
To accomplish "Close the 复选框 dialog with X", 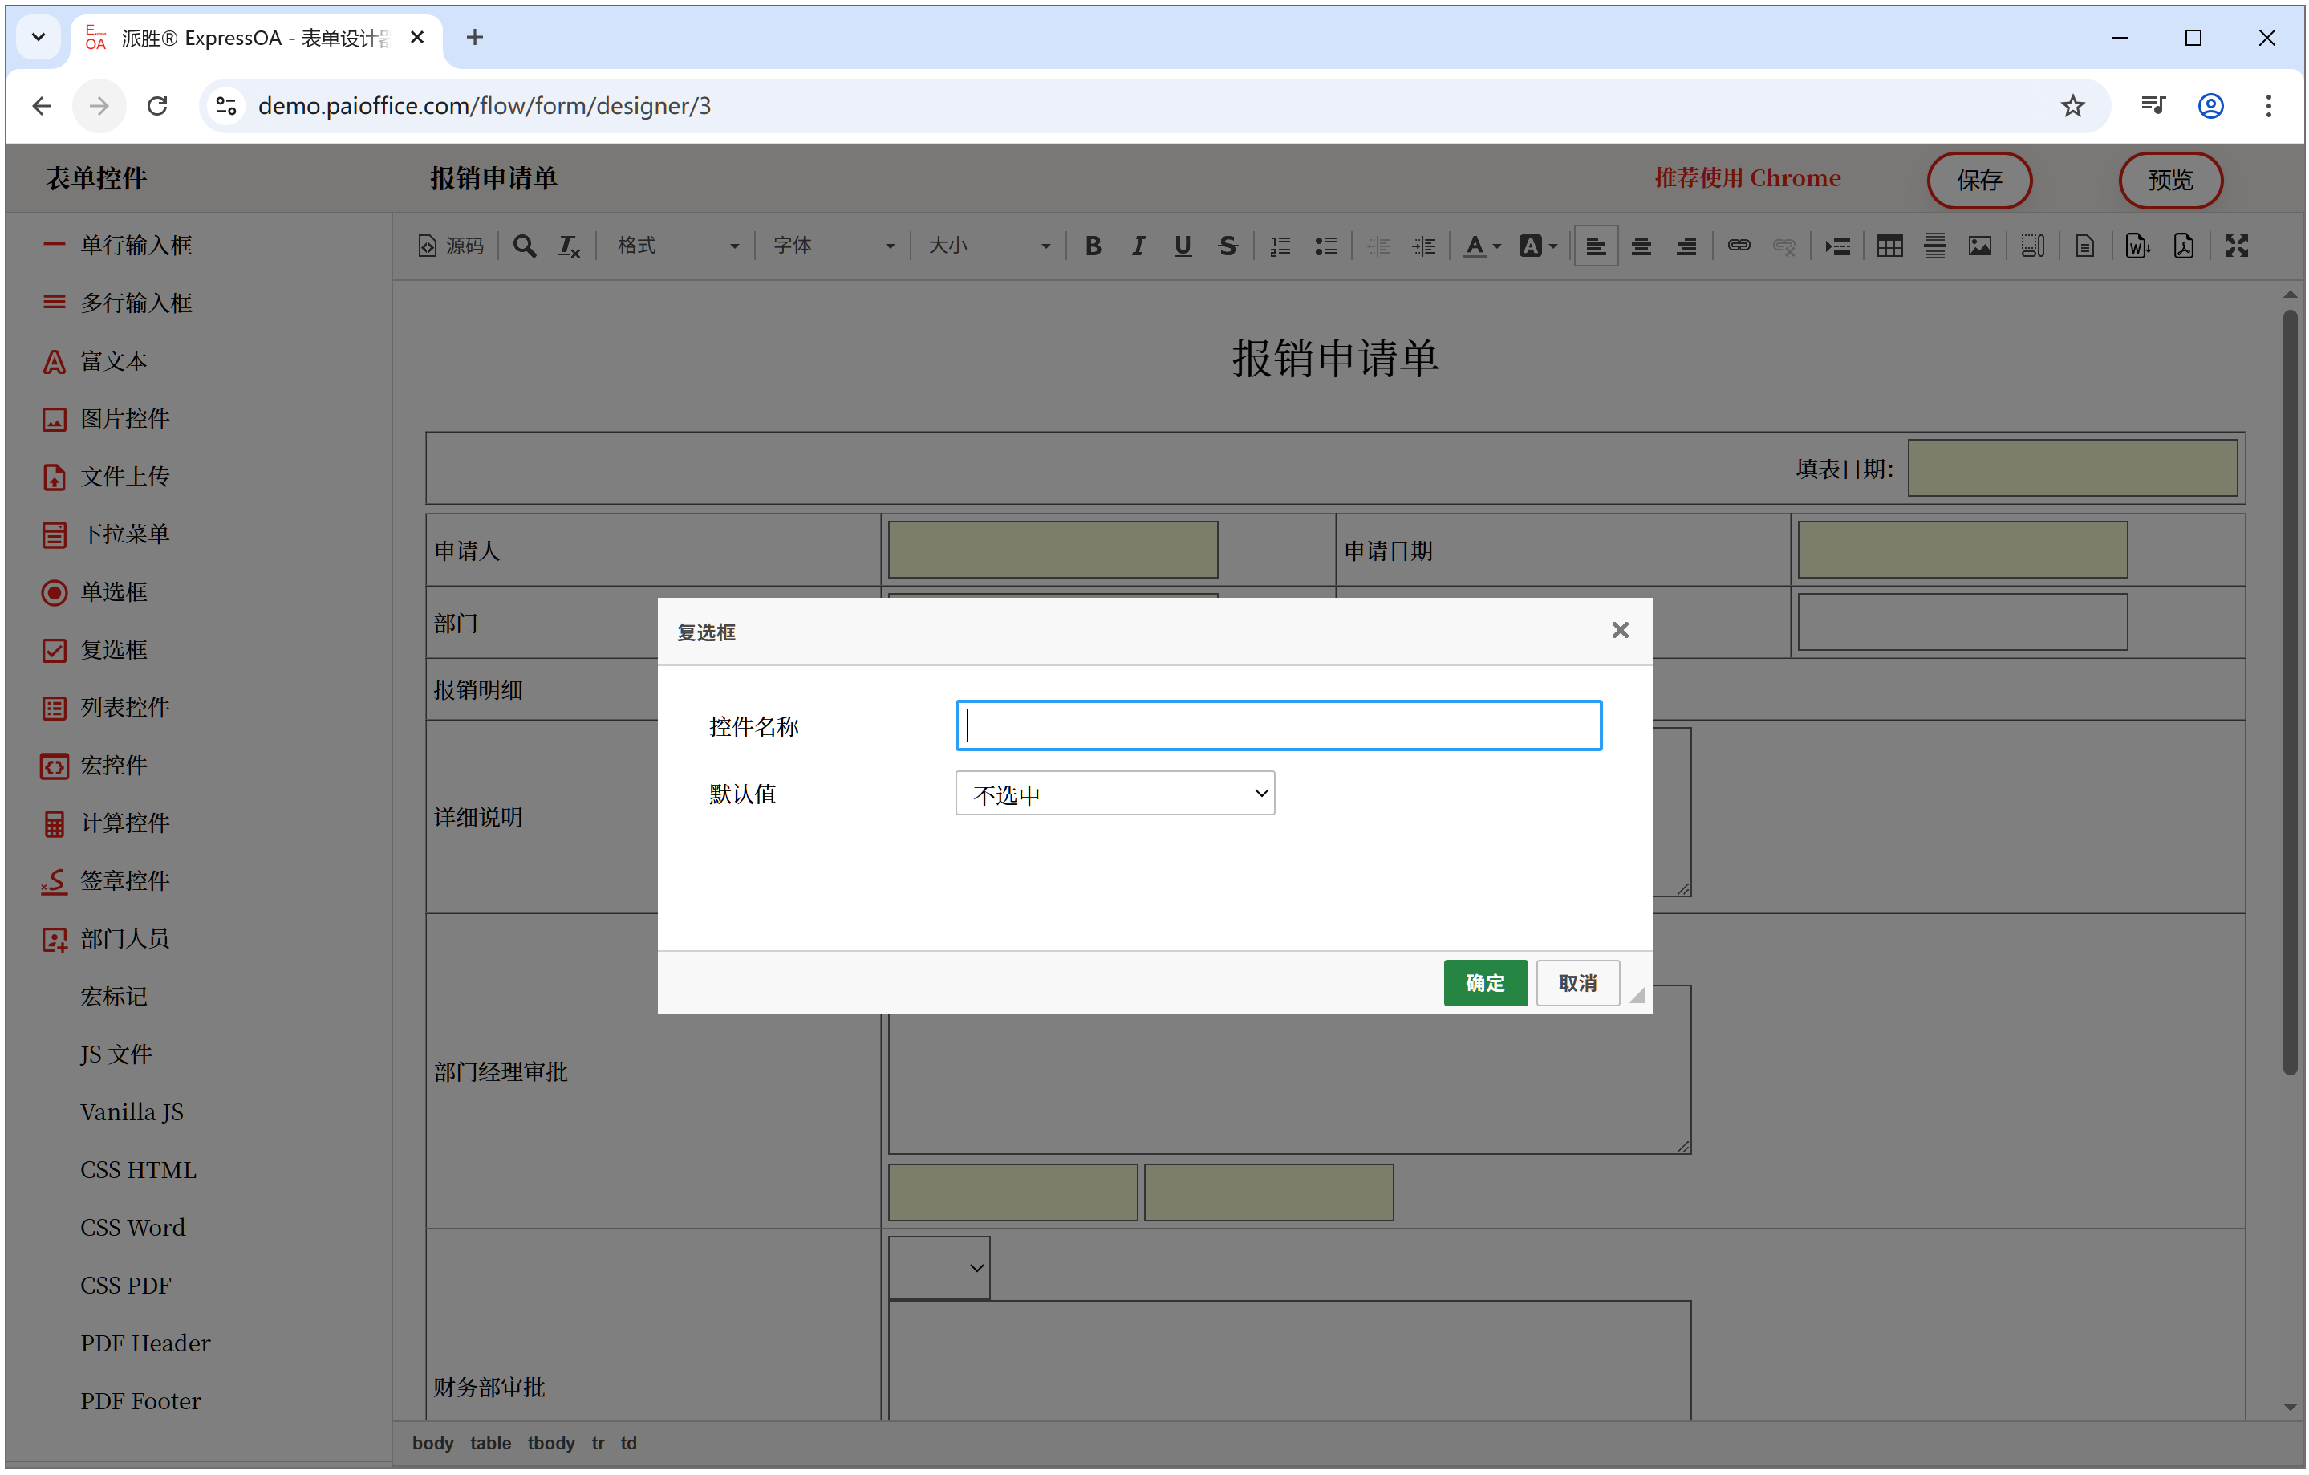I will pos(1620,630).
